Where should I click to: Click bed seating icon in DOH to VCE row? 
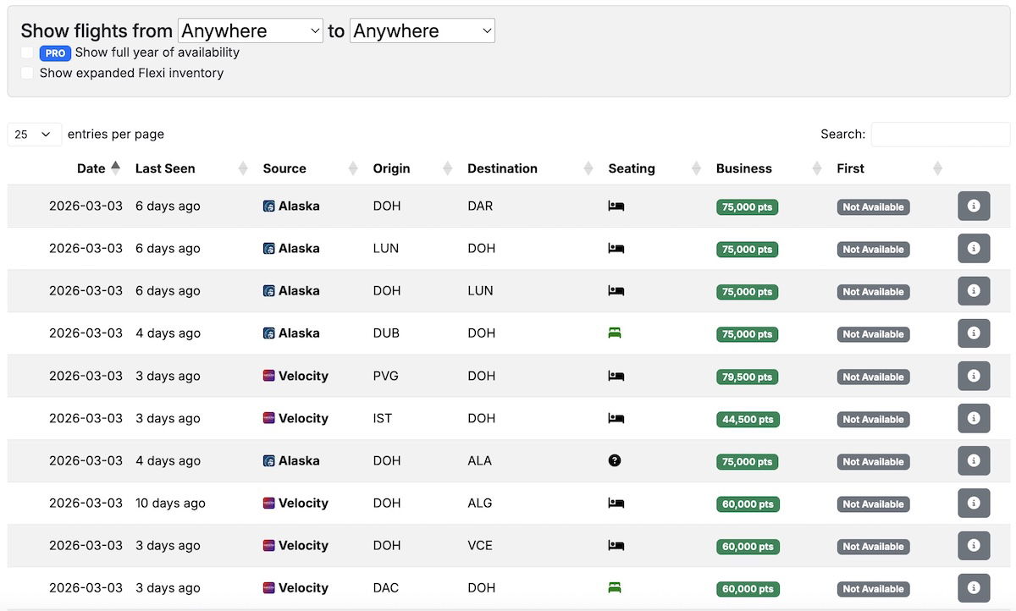[x=616, y=546]
